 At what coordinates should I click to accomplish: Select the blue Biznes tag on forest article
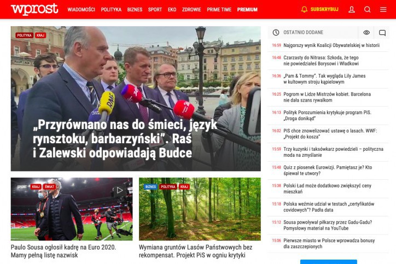[150, 187]
